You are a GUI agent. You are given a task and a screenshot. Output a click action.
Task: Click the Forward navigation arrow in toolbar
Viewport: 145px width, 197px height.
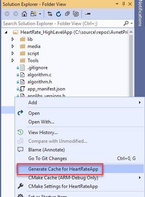pos(16,14)
